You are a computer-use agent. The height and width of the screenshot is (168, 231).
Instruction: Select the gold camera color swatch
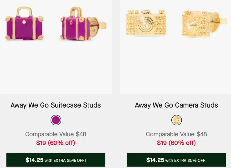177,120
